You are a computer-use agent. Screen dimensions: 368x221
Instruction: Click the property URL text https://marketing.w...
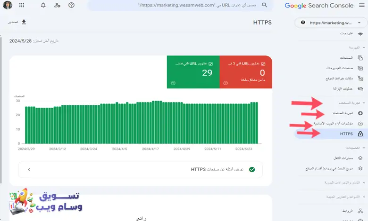click(330, 23)
